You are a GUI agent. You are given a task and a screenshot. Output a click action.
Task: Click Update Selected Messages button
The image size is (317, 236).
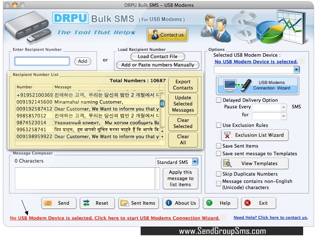tap(183, 104)
